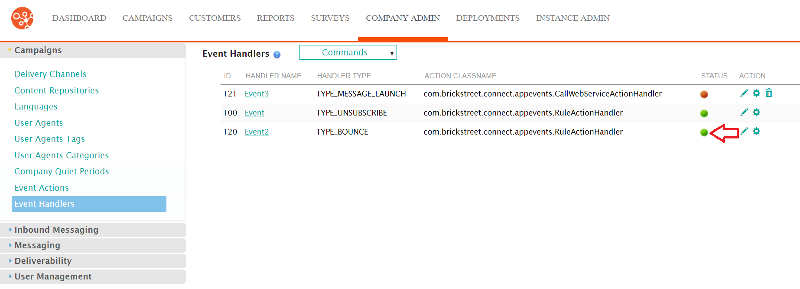
Task: Edit handler Event2 with pencil icon
Action: (744, 131)
